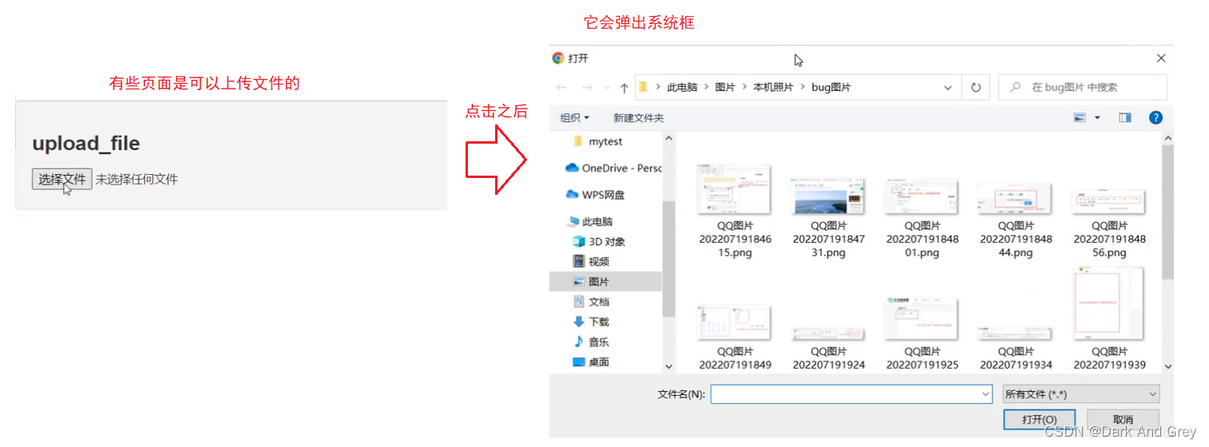1209x447 pixels.
Task: Expand address bar history dropdown
Action: click(x=948, y=88)
